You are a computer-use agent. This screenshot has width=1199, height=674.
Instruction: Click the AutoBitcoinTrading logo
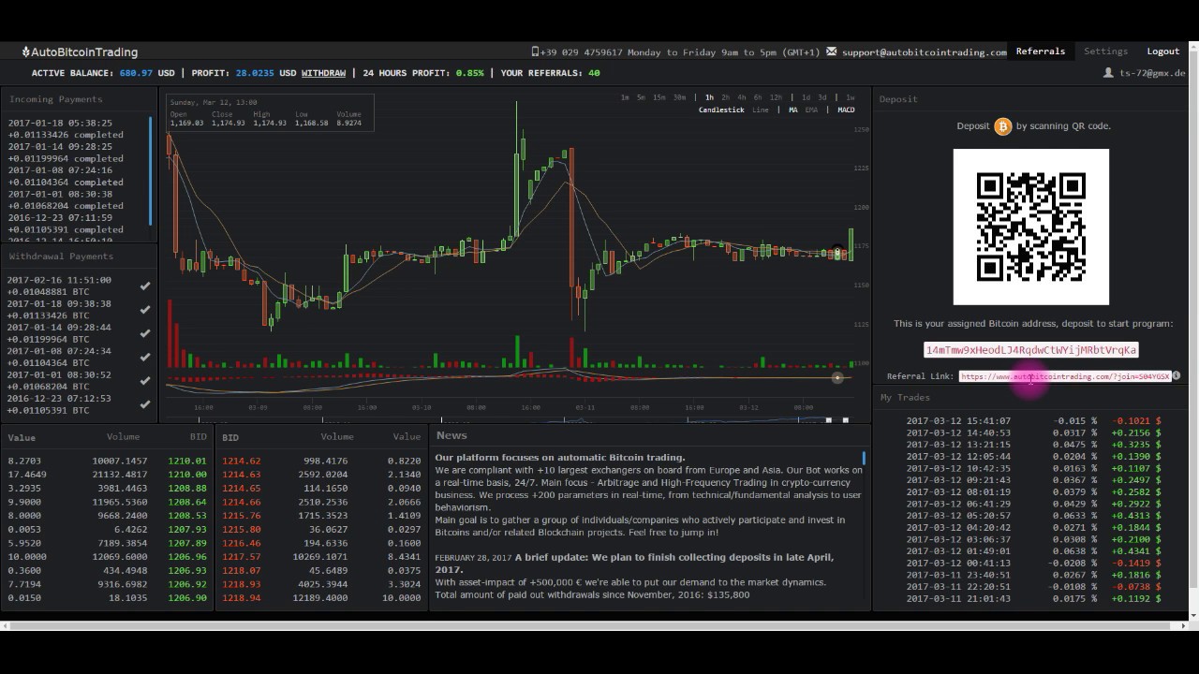(80, 52)
